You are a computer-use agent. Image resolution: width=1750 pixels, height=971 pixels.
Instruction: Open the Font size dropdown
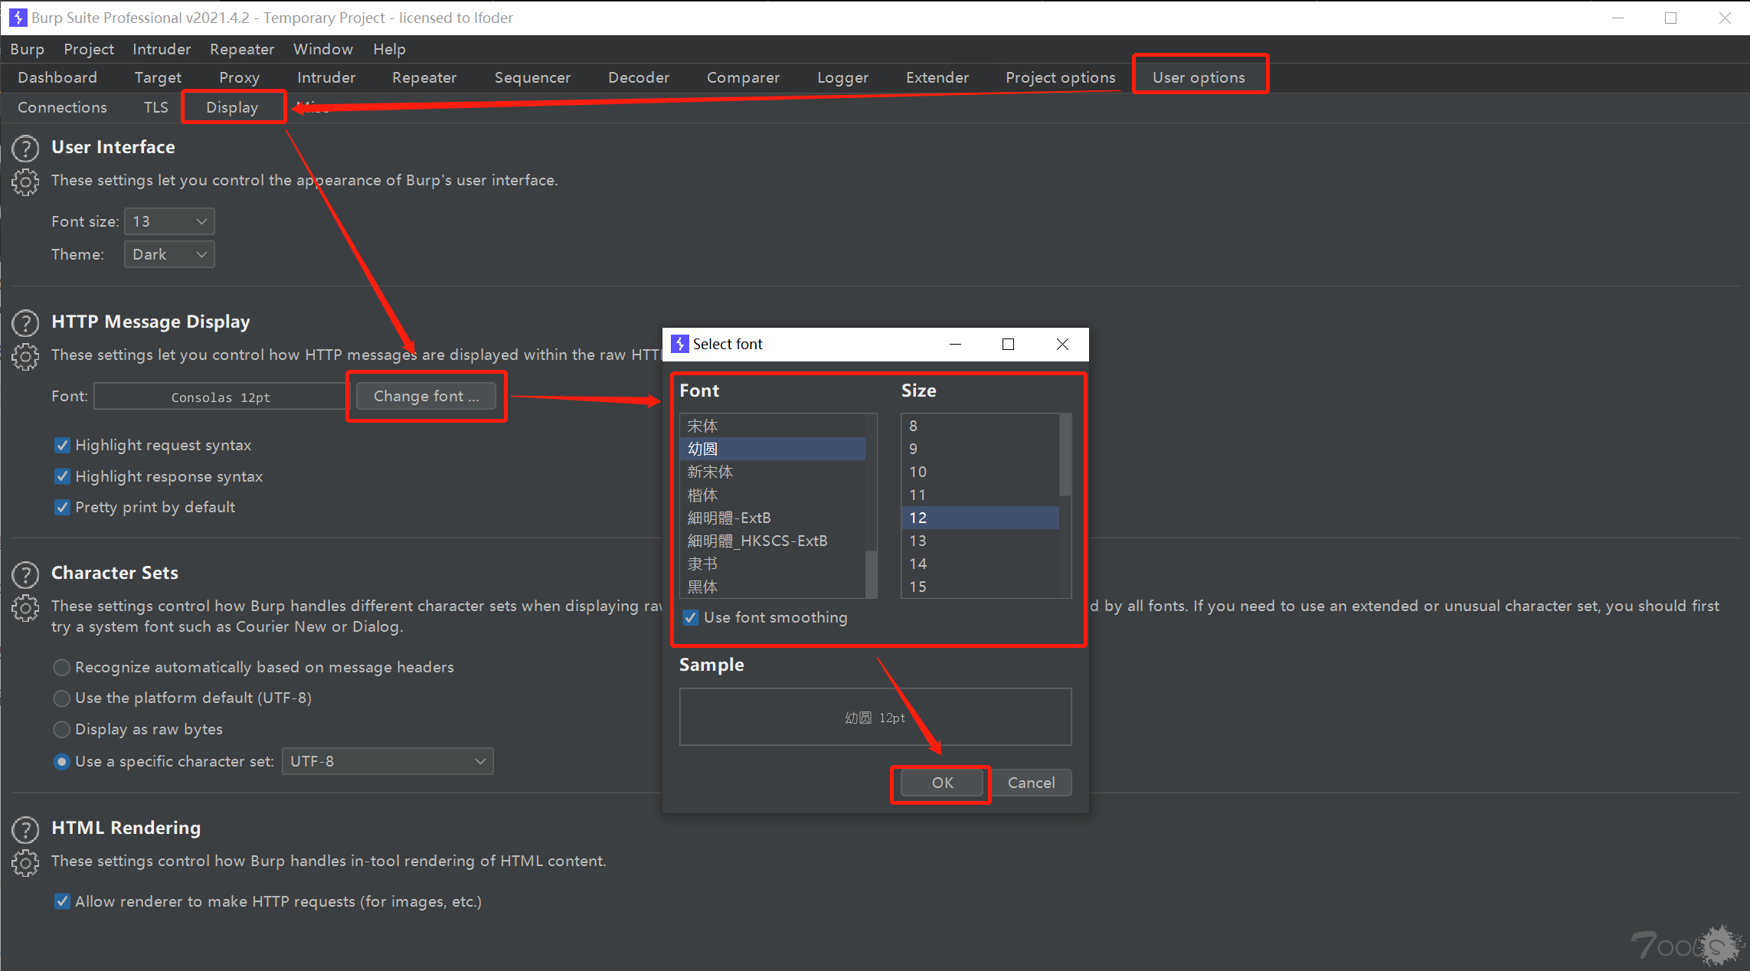[x=169, y=221]
